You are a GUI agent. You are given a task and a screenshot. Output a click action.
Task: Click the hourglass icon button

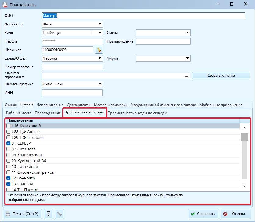coord(48,214)
